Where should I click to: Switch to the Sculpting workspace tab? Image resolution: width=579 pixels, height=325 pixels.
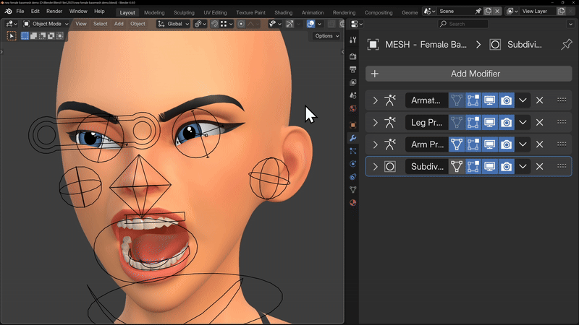pyautogui.click(x=184, y=12)
